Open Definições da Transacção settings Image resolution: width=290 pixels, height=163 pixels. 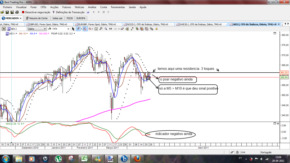point(69,12)
